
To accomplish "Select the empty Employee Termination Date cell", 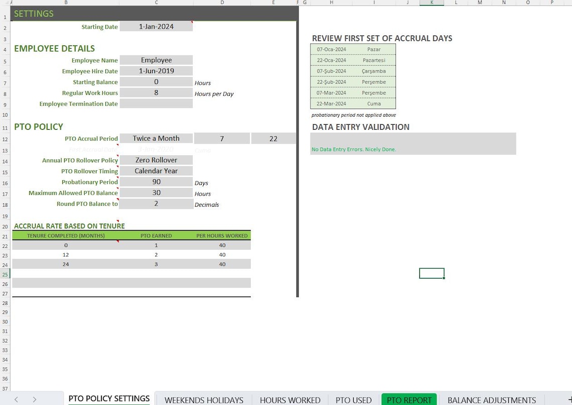I will click(156, 103).
